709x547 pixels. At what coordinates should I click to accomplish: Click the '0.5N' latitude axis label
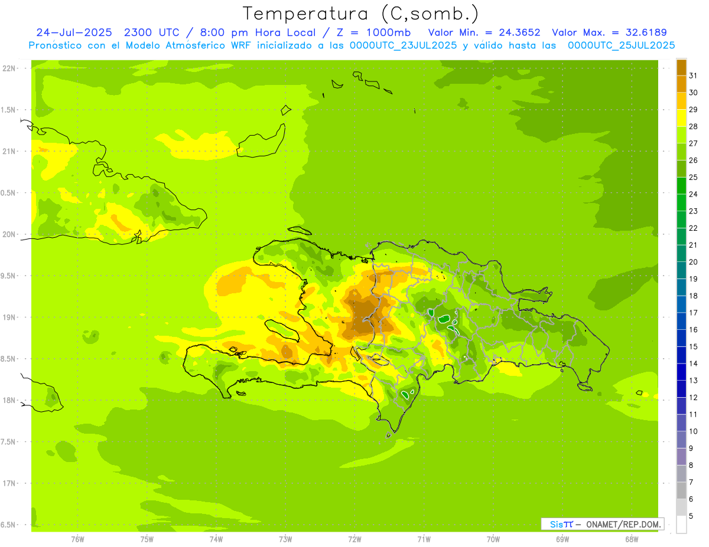(9, 193)
